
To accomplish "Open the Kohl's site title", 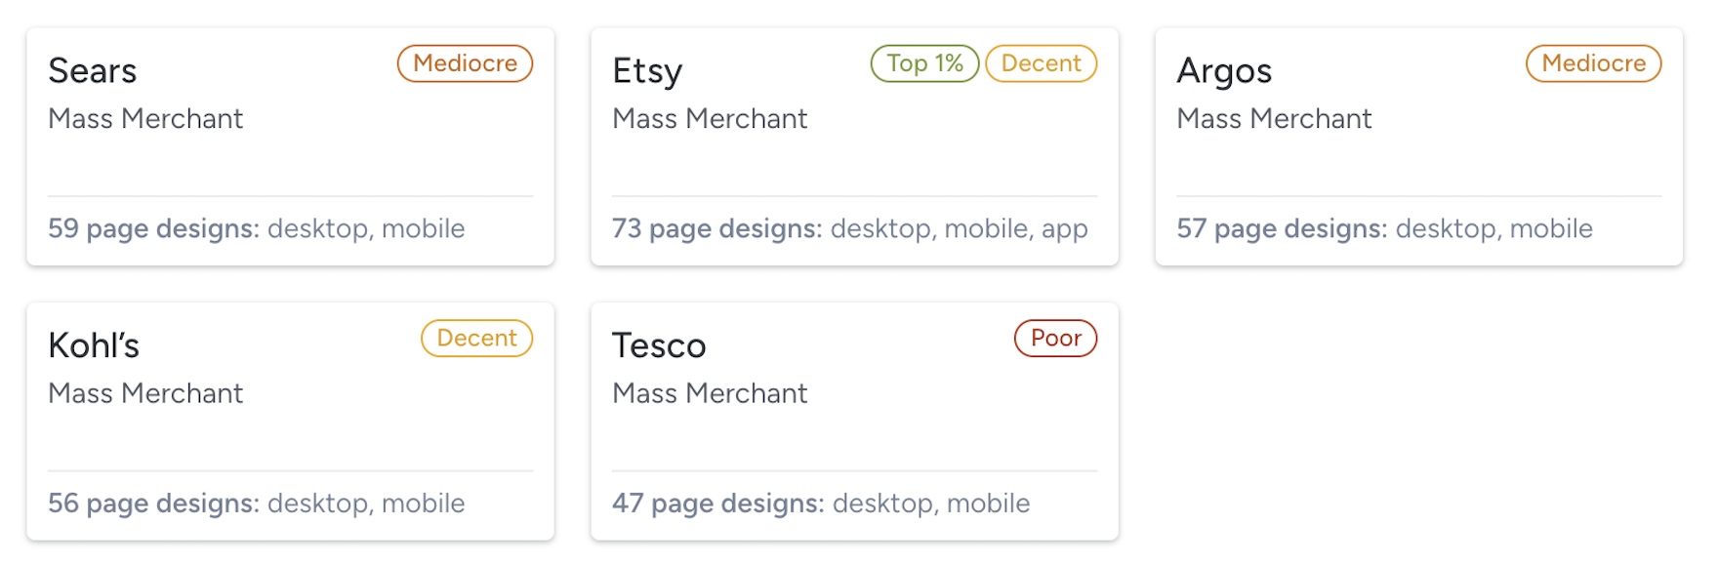I will 94,346.
